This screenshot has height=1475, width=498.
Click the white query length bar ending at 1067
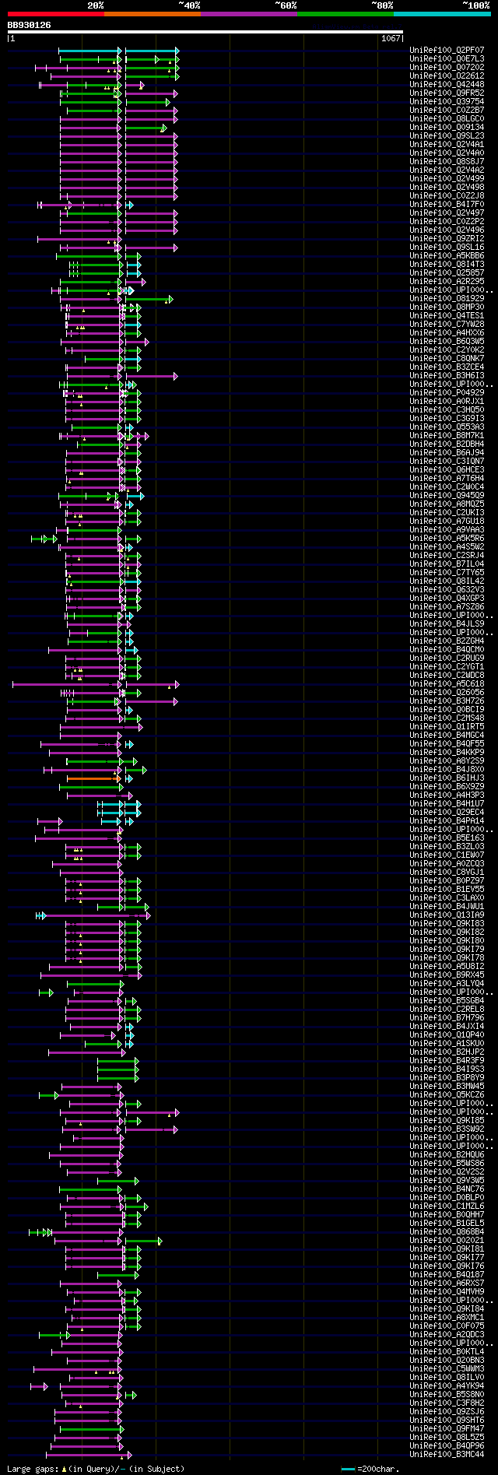coord(205,32)
